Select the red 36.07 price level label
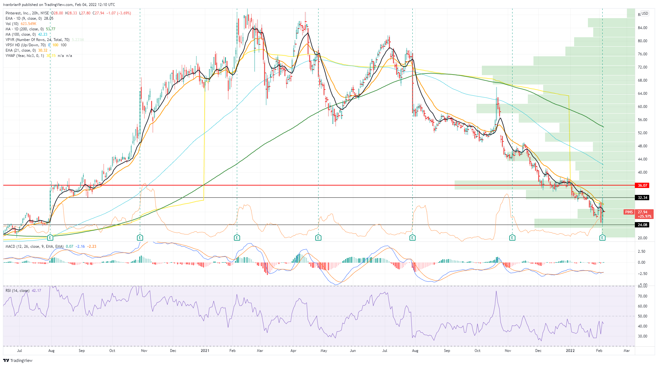This screenshot has width=658, height=366. pos(642,186)
